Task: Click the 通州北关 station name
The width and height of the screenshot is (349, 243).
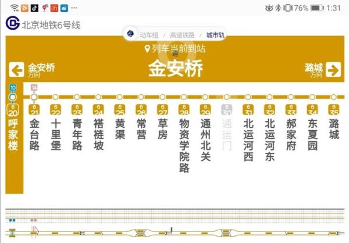Action: tap(205, 140)
